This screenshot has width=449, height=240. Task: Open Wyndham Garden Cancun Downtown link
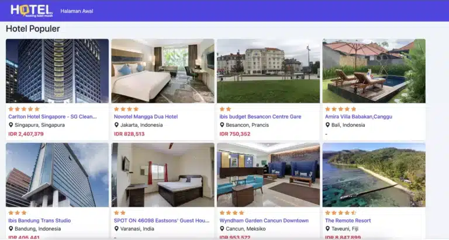[x=264, y=221]
